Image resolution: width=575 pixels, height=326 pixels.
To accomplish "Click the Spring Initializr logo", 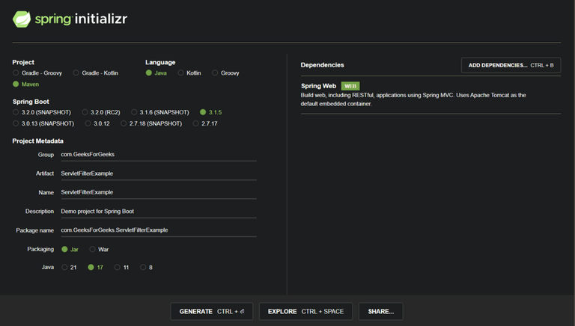I will 70,19.
